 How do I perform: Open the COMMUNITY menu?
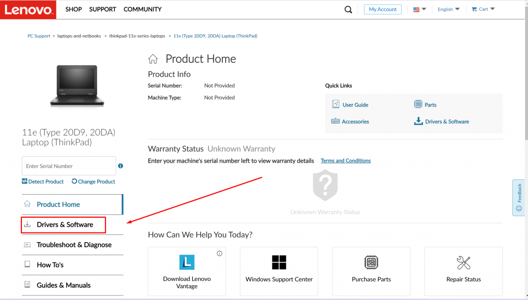coord(143,9)
